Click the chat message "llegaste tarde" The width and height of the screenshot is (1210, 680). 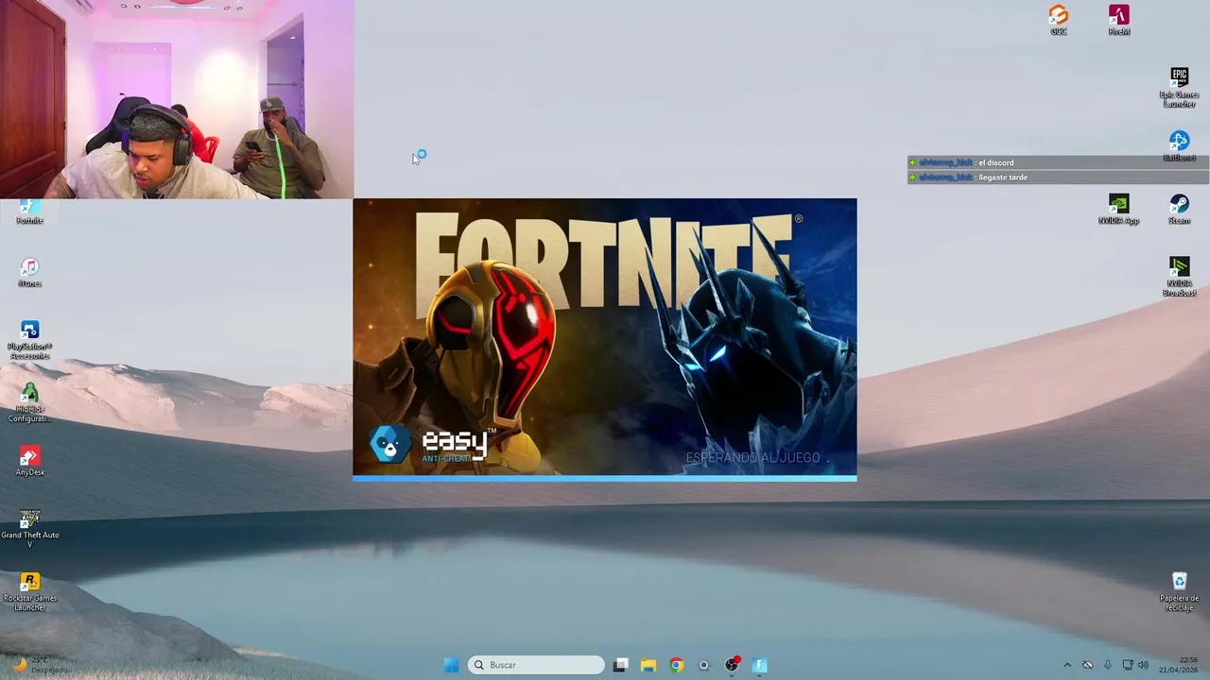[1003, 177]
